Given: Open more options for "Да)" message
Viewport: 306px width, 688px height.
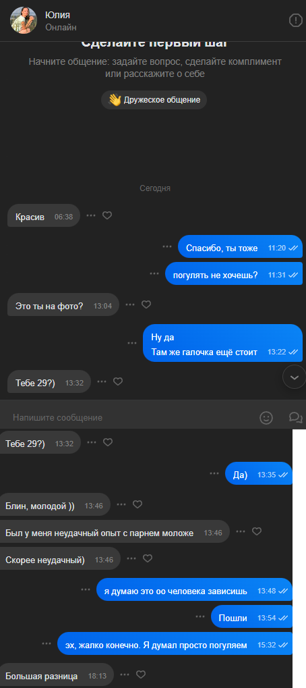Looking at the screenshot, I should (x=214, y=473).
